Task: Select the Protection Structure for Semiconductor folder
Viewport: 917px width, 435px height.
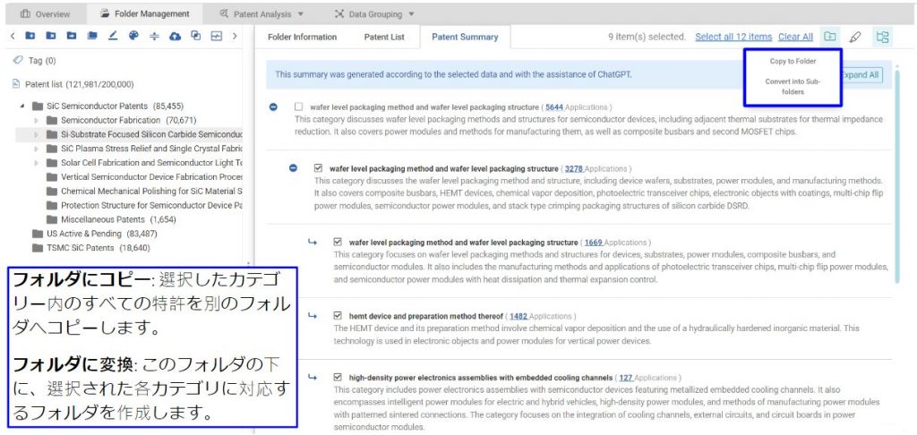Action: tap(144, 205)
